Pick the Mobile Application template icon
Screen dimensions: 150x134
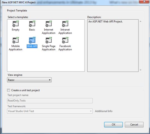[16, 40]
